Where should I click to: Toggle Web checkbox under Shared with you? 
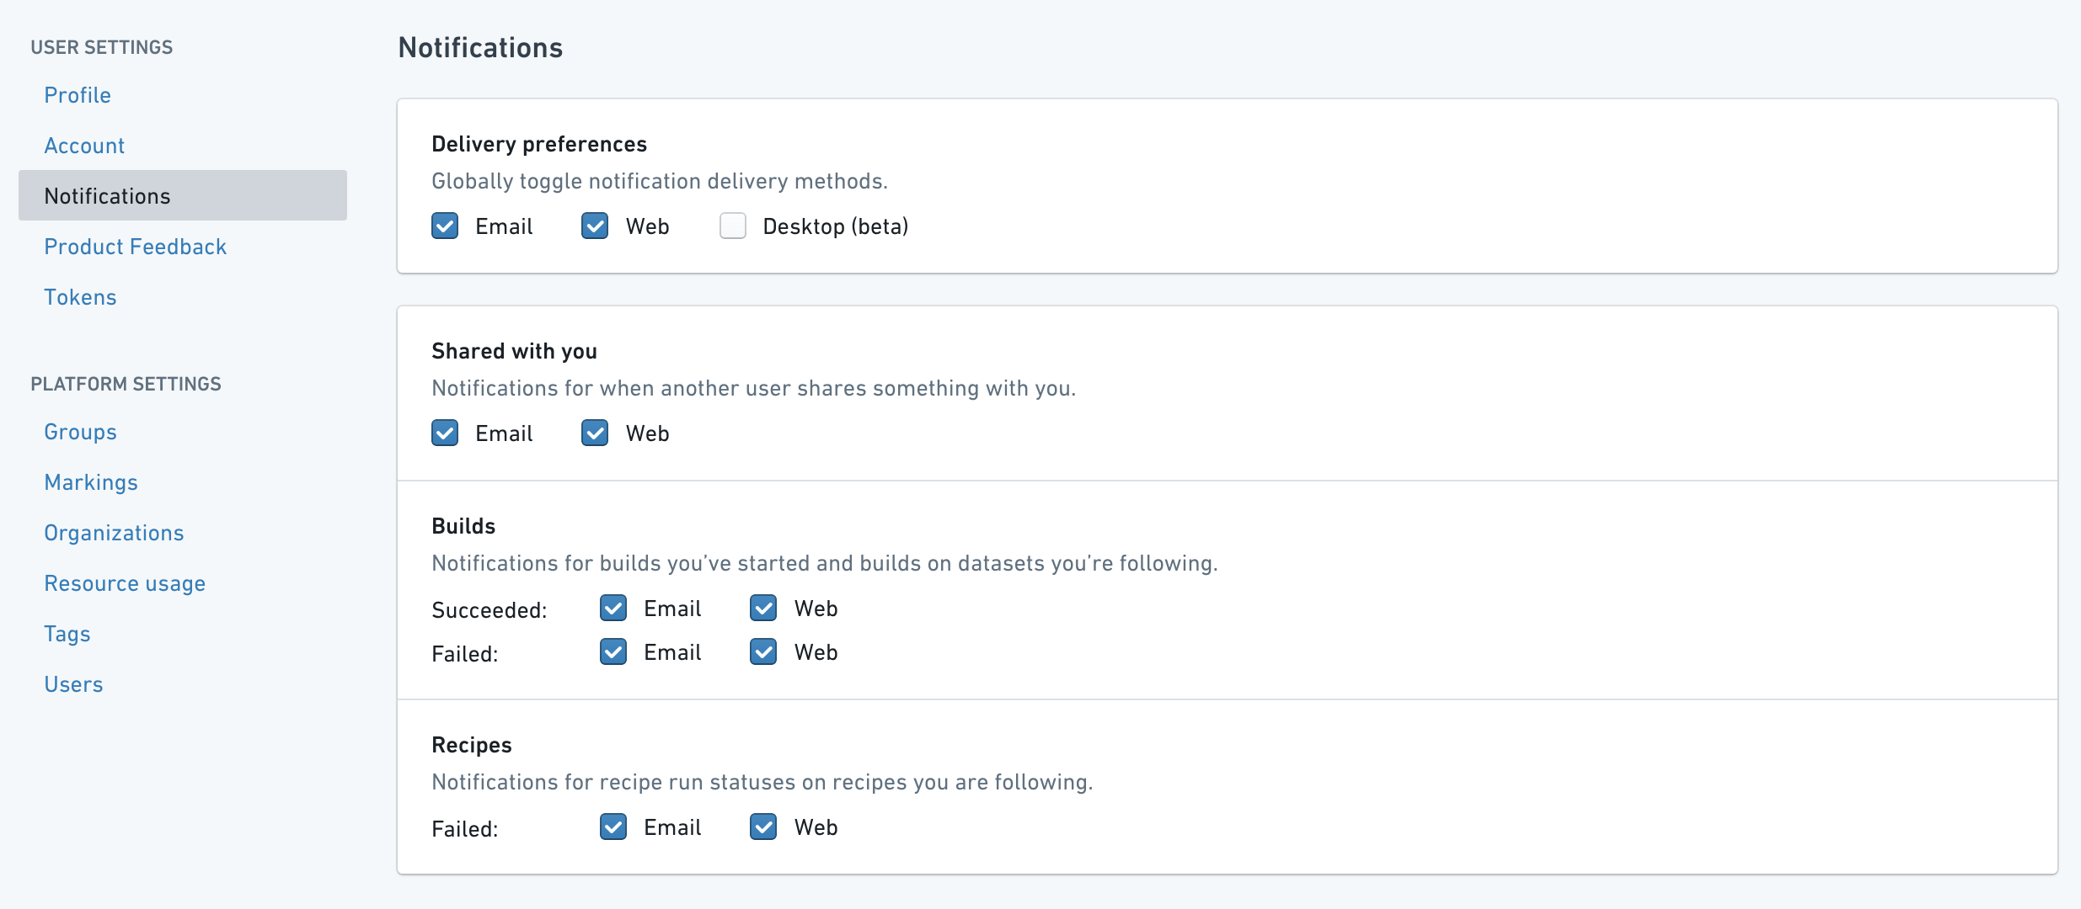coord(595,433)
